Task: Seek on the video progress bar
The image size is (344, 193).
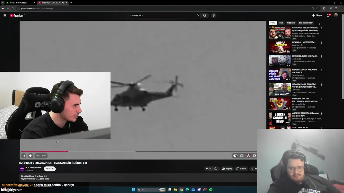Action: point(139,152)
